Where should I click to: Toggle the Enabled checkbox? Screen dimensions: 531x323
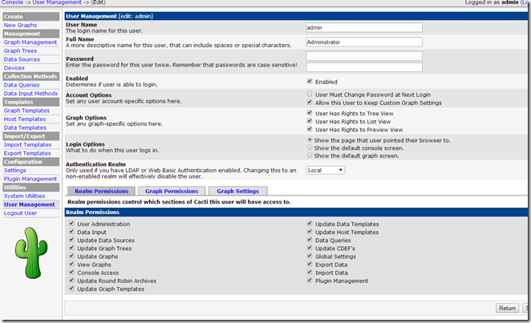(310, 81)
